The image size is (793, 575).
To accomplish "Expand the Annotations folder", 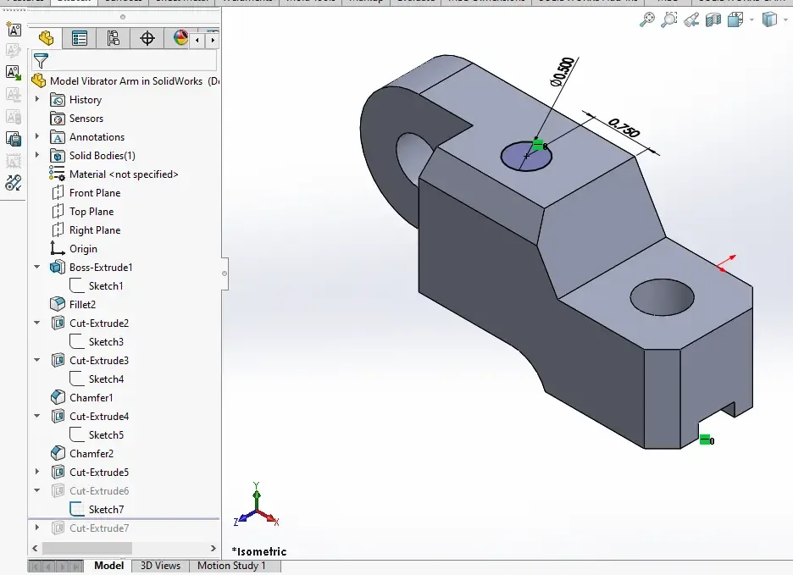I will click(x=37, y=136).
